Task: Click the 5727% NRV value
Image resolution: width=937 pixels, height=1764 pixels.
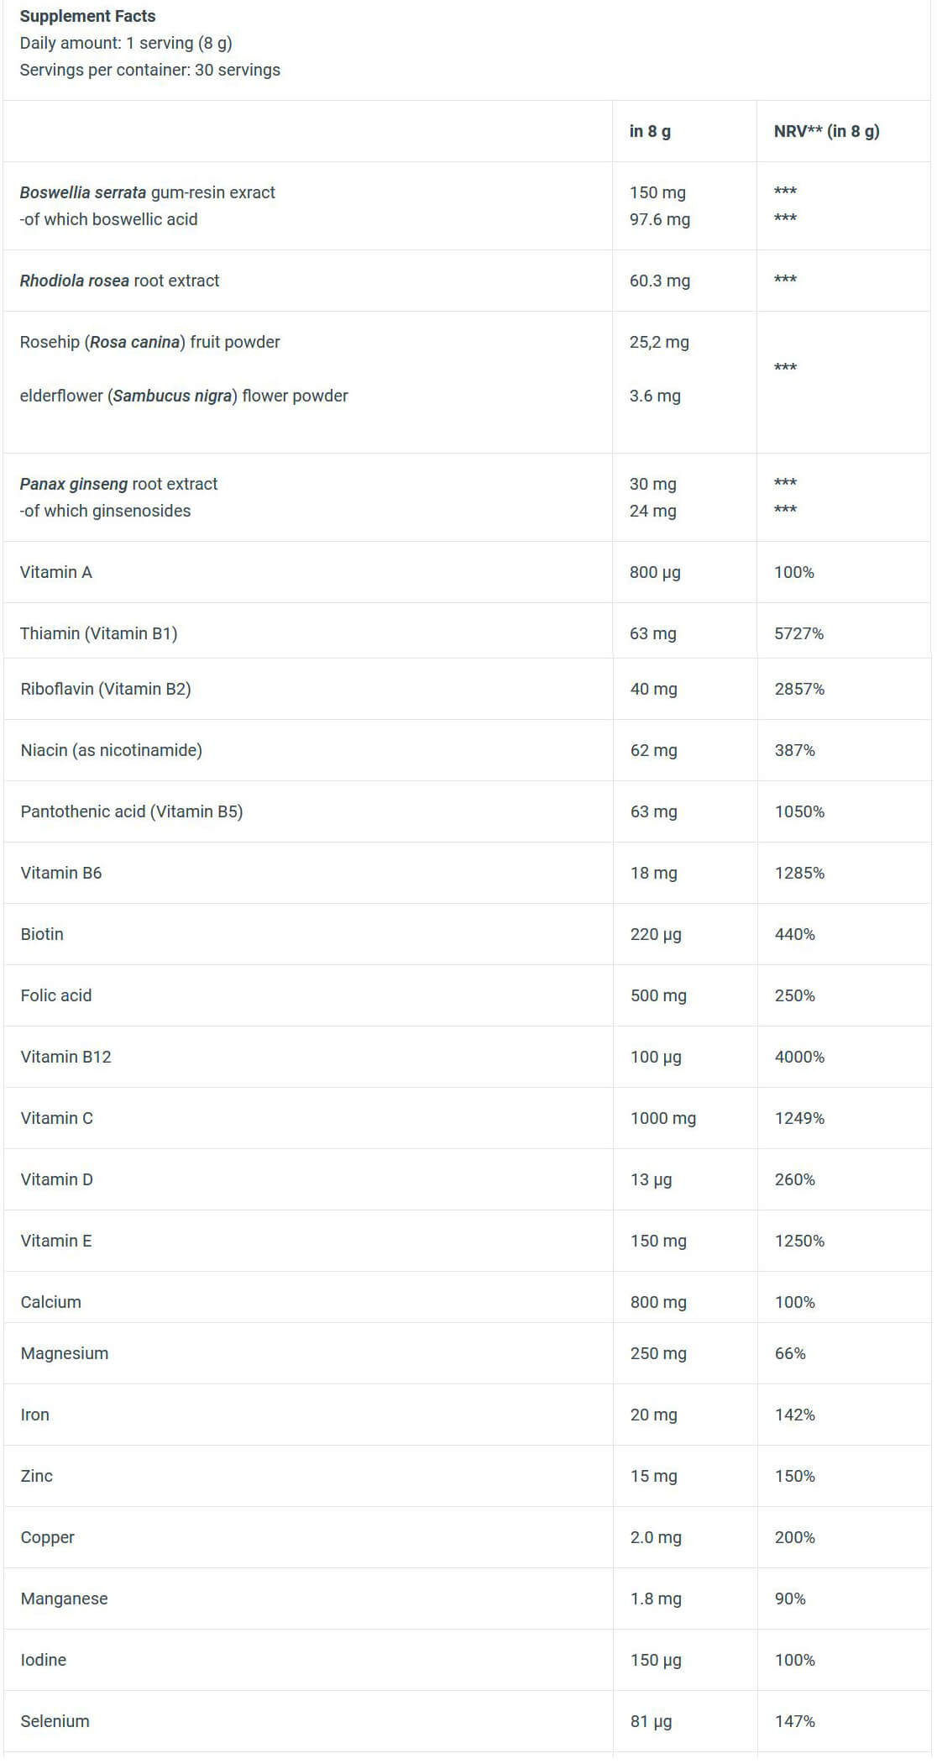Action: [798, 633]
